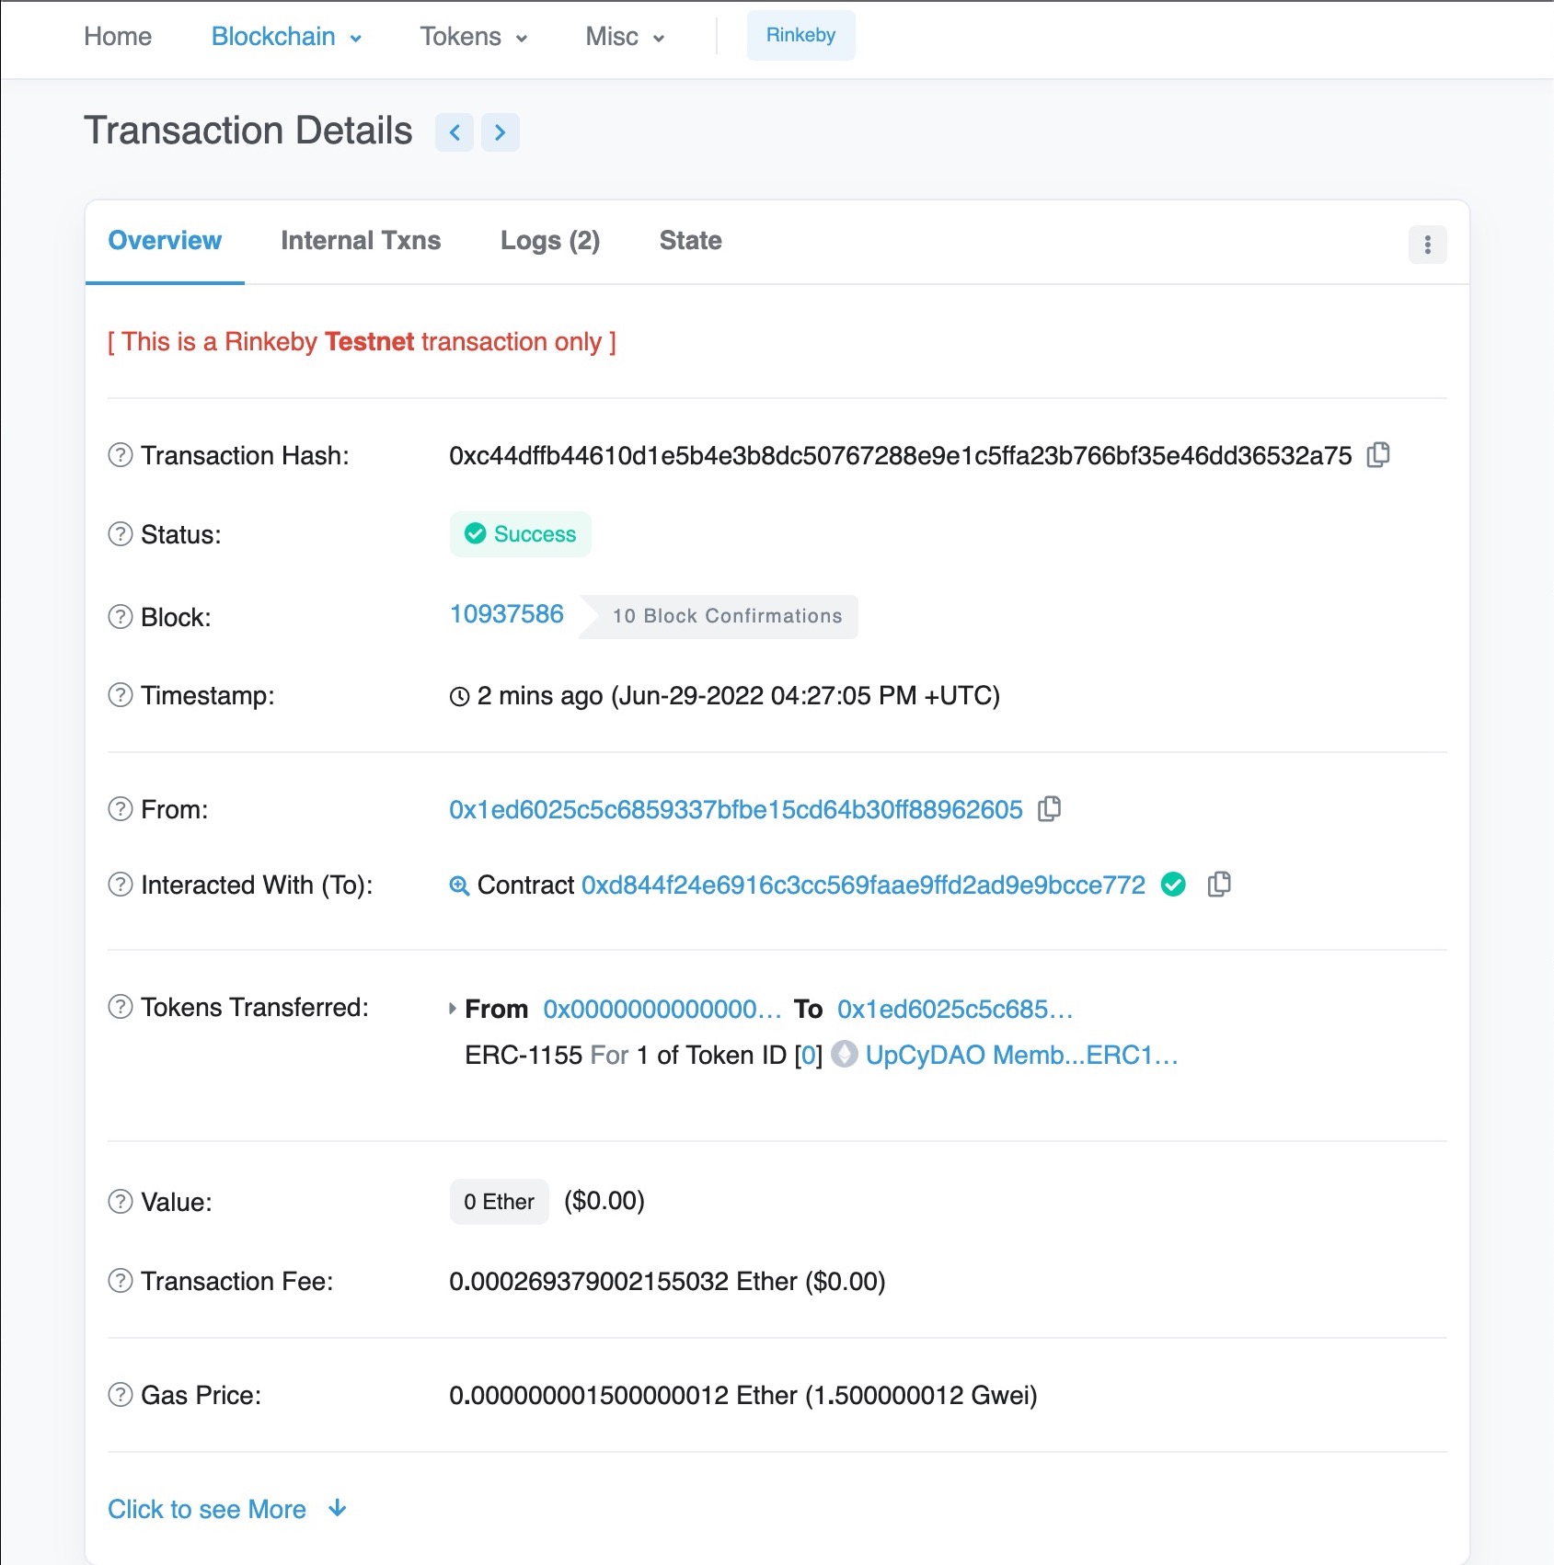Click the magnifier icon beside Contract
This screenshot has height=1565, width=1554.
pos(459,885)
